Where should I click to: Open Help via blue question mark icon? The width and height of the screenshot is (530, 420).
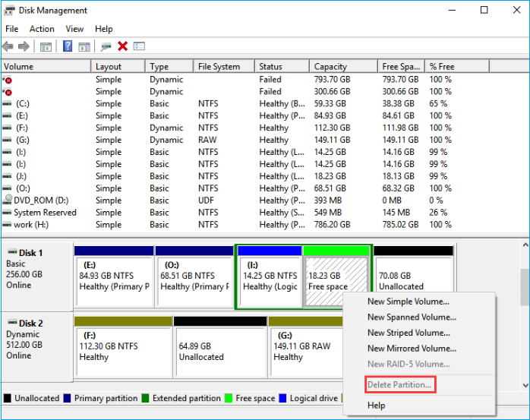click(68, 46)
